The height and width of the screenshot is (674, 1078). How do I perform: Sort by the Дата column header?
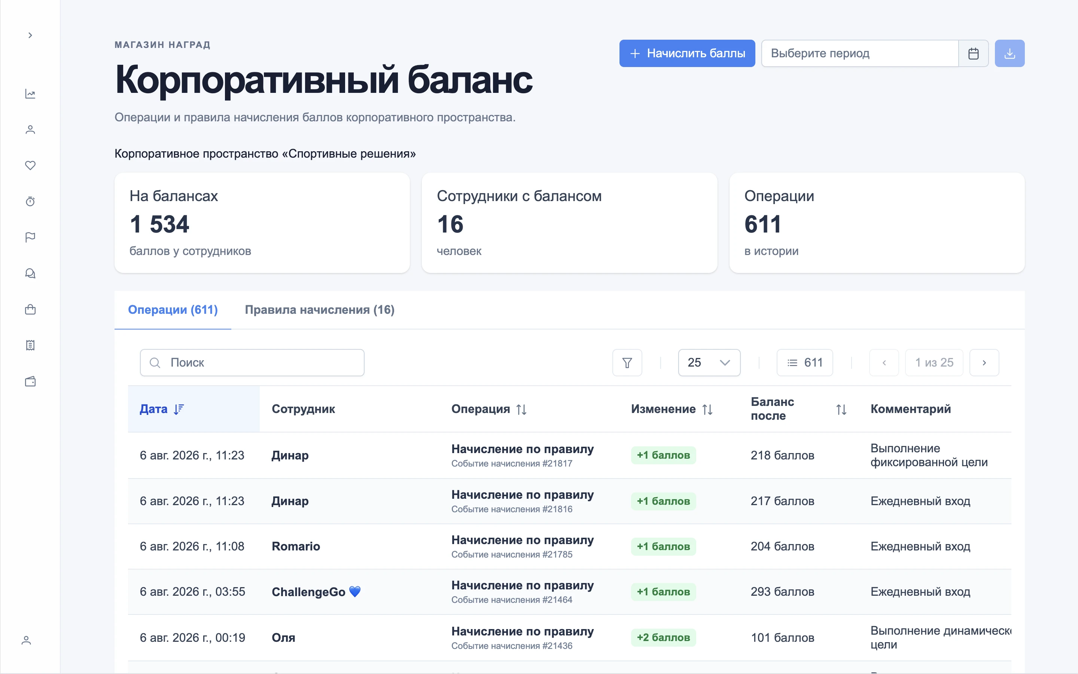point(194,409)
